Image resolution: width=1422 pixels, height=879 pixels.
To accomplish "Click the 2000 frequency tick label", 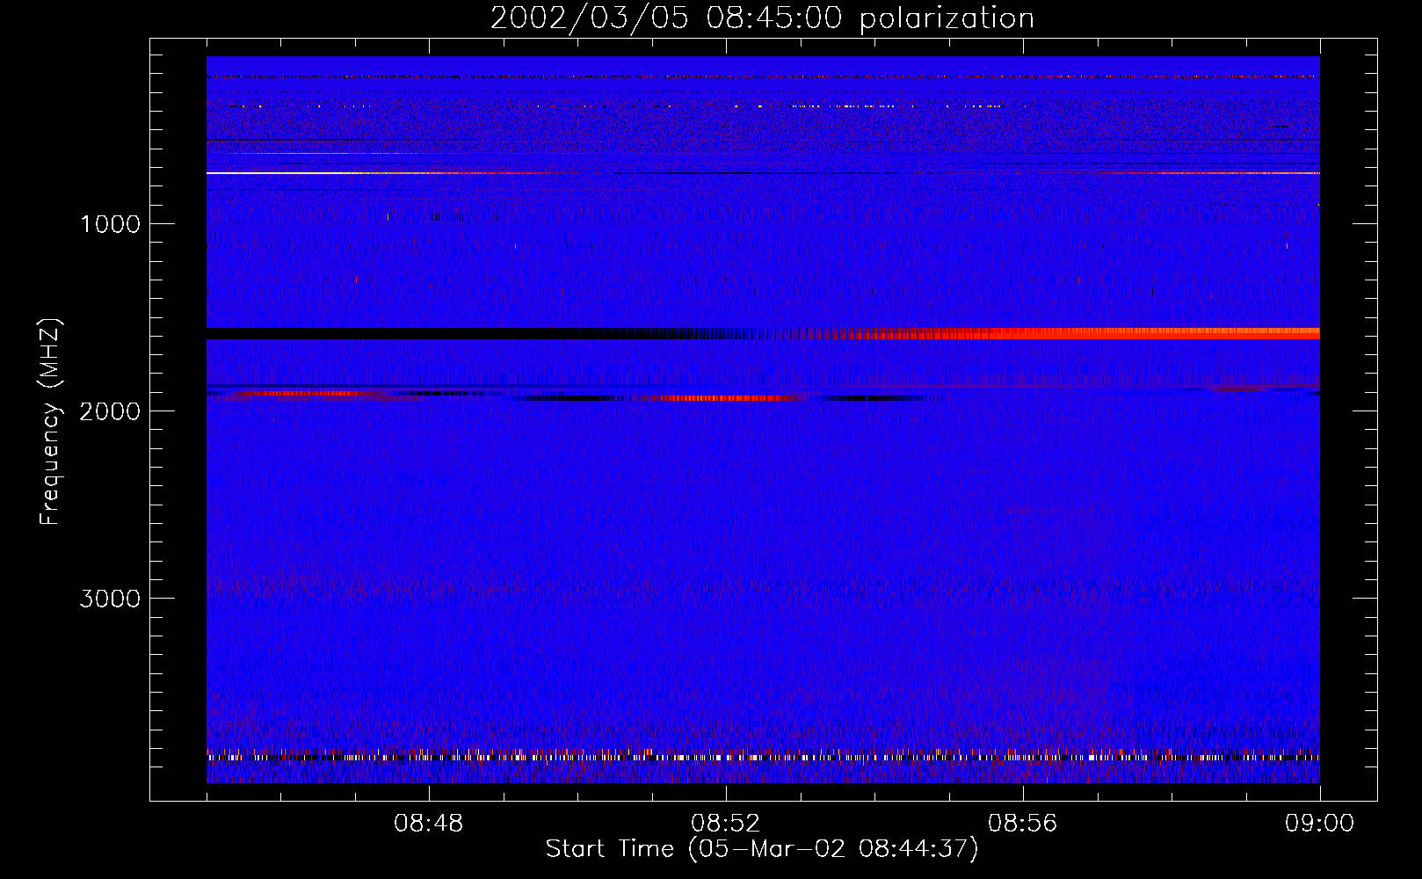I will [x=111, y=411].
